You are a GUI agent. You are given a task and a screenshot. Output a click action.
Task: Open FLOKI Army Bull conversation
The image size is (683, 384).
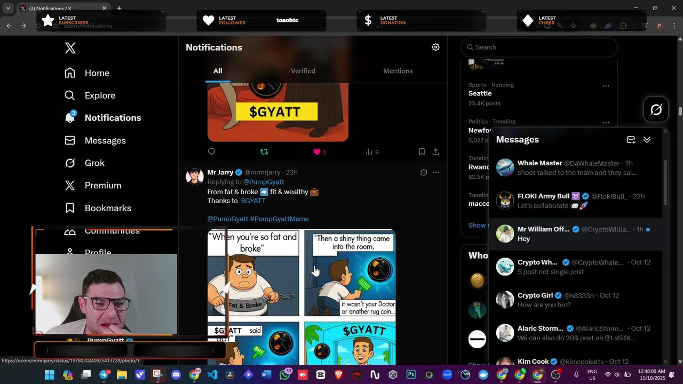coord(575,201)
